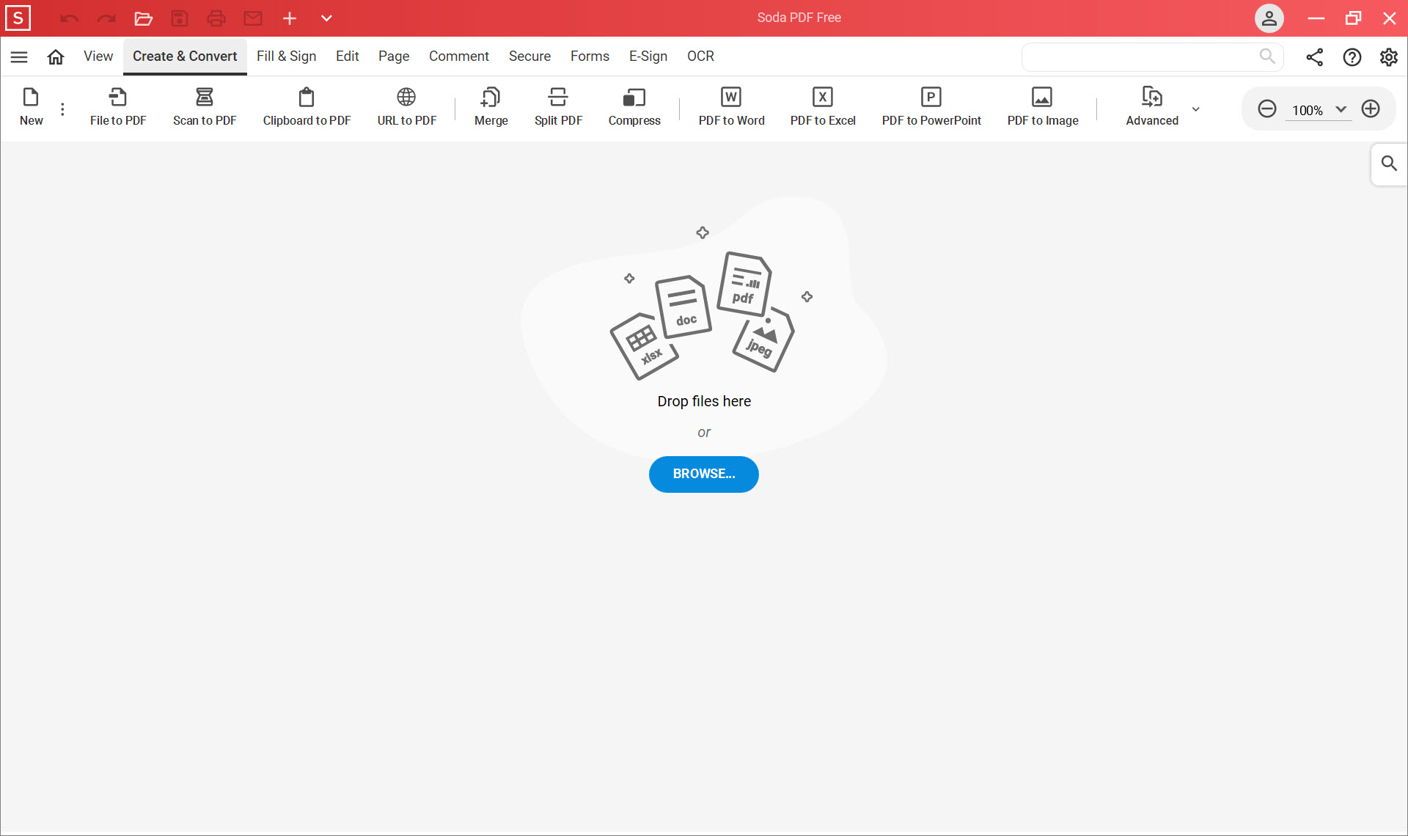
Task: Choose File to PDF tool
Action: pyautogui.click(x=118, y=107)
